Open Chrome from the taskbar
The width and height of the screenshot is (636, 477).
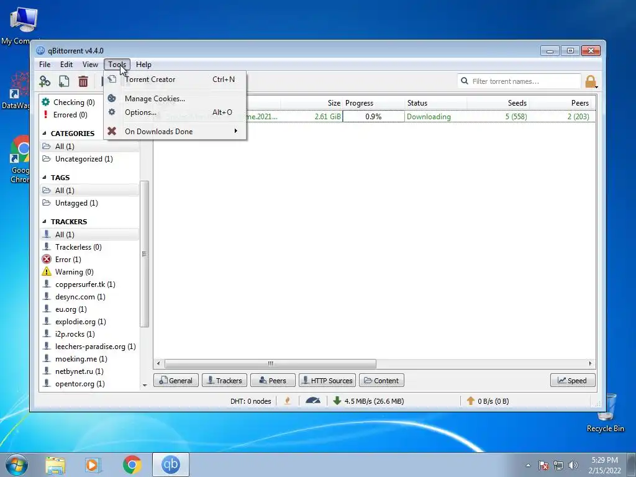click(132, 465)
